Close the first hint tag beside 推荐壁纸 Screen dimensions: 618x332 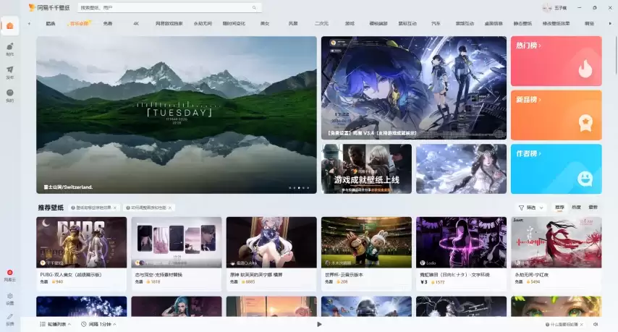pyautogui.click(x=114, y=208)
